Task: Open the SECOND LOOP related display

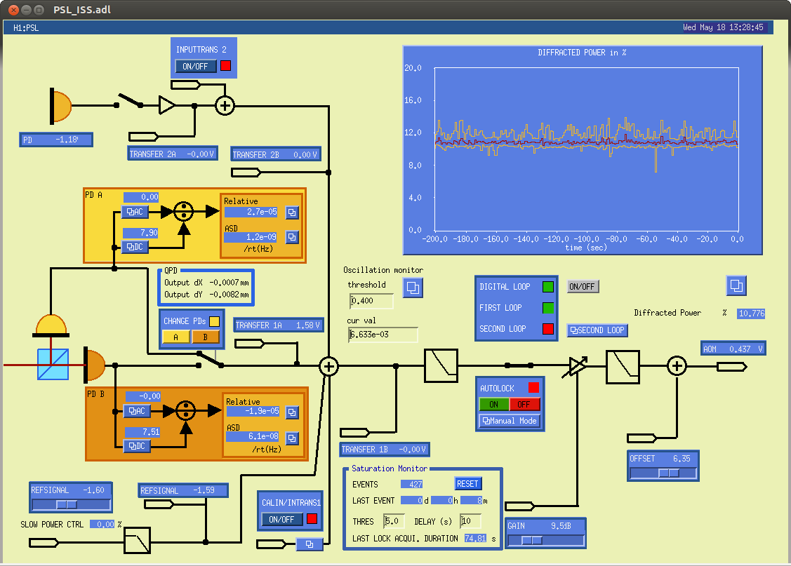Action: click(597, 330)
